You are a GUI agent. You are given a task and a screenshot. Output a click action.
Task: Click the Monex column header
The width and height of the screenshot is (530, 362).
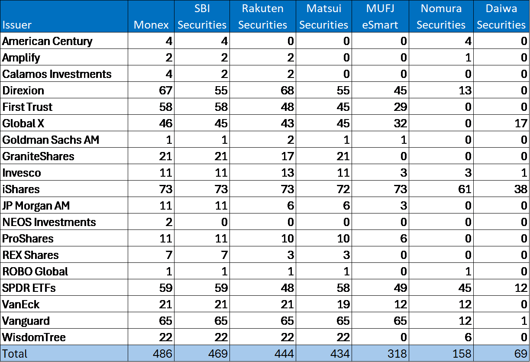click(x=151, y=25)
